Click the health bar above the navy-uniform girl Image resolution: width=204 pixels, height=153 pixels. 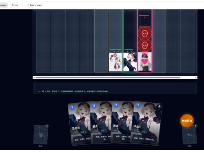(130, 50)
